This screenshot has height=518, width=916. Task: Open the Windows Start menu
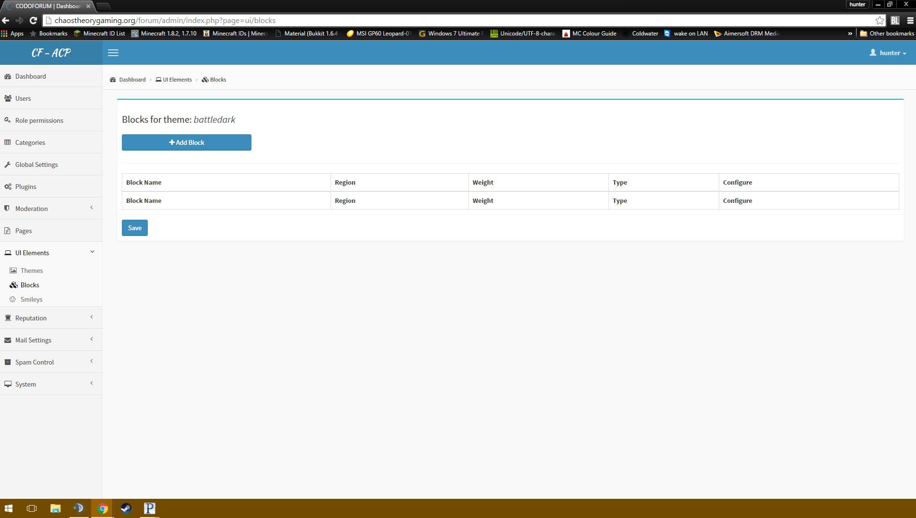coord(9,508)
